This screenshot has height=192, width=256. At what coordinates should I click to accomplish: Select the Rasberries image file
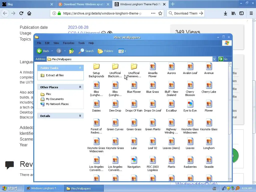pos(190,162)
